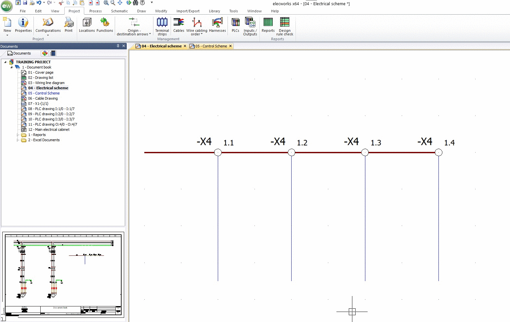
Task: Click the binoculars Find icon
Action: pyautogui.click(x=136, y=3)
